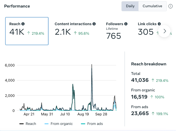The width and height of the screenshot is (176, 131).
Task: Open the Followers info tooltip icon
Action: click(x=126, y=24)
